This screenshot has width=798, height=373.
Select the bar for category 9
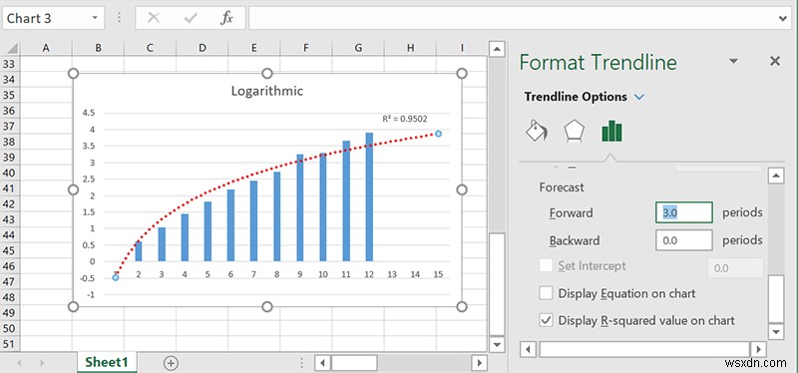click(300, 207)
